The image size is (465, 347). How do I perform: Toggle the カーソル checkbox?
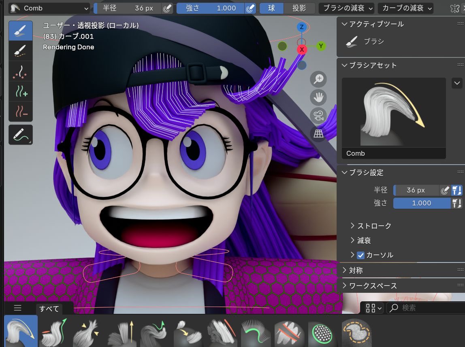tap(360, 255)
